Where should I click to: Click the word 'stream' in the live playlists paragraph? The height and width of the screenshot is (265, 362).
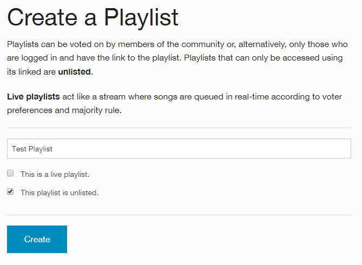click(115, 97)
